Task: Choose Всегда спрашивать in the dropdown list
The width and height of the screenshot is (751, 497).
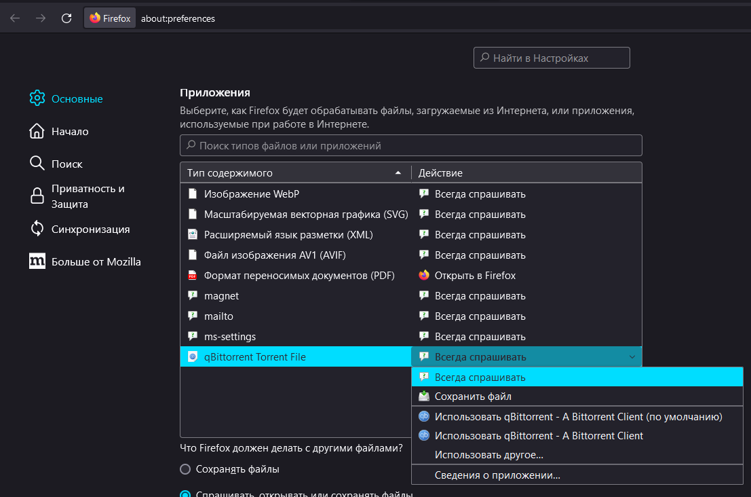Action: point(577,377)
